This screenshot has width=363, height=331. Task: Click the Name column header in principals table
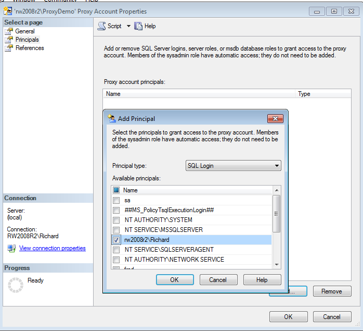(x=199, y=94)
